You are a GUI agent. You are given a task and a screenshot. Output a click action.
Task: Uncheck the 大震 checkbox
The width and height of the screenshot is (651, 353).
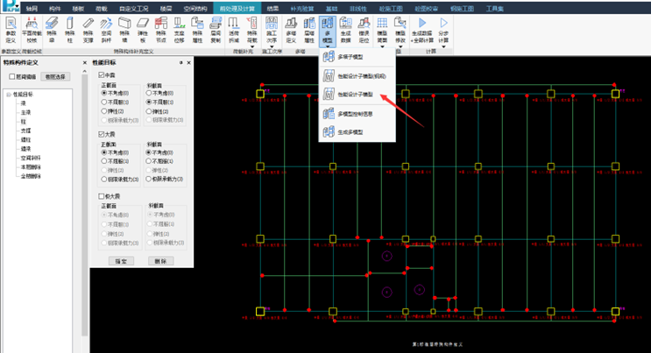pyautogui.click(x=102, y=134)
